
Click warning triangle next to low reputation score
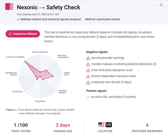pos(88,71)
